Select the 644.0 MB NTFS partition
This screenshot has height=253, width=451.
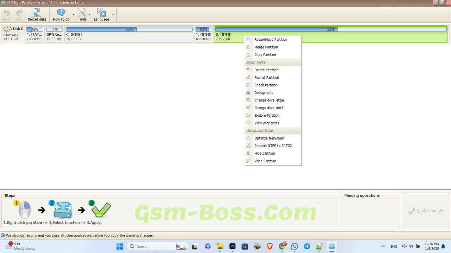pyautogui.click(x=204, y=34)
